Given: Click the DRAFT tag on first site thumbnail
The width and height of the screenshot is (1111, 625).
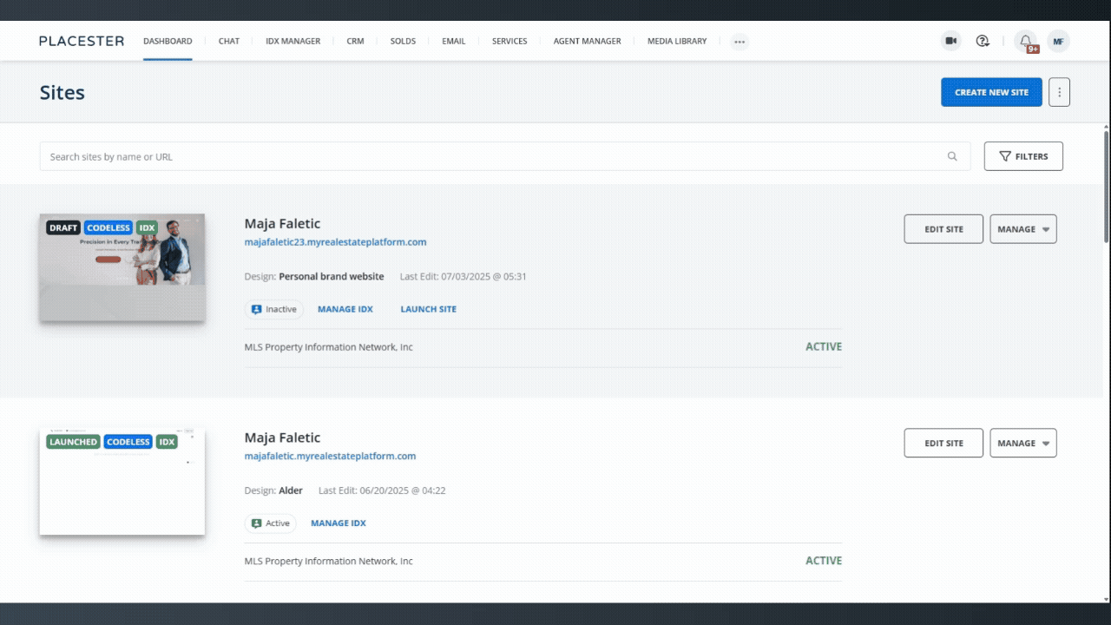Looking at the screenshot, I should pos(63,227).
